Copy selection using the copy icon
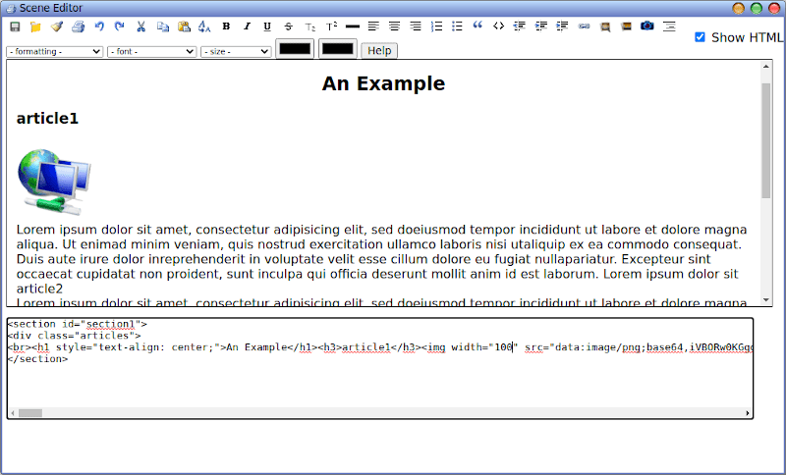This screenshot has height=475, width=786. pyautogui.click(x=162, y=26)
